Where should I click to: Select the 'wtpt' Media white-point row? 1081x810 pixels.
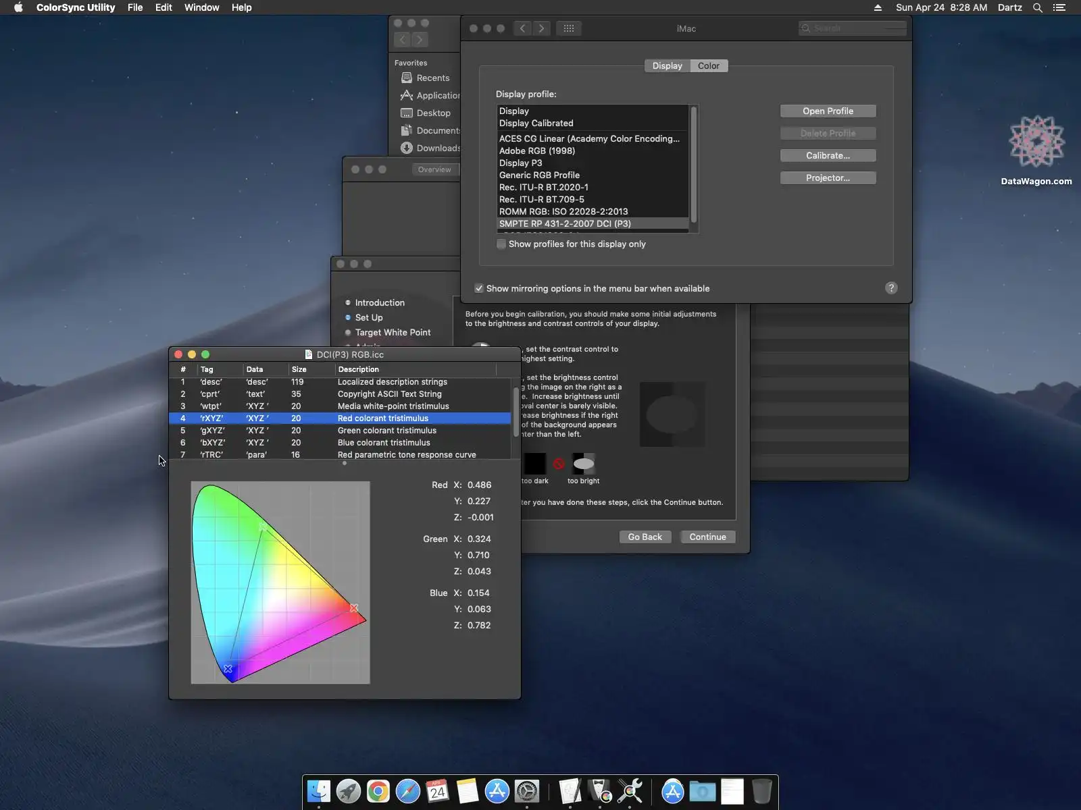340,406
